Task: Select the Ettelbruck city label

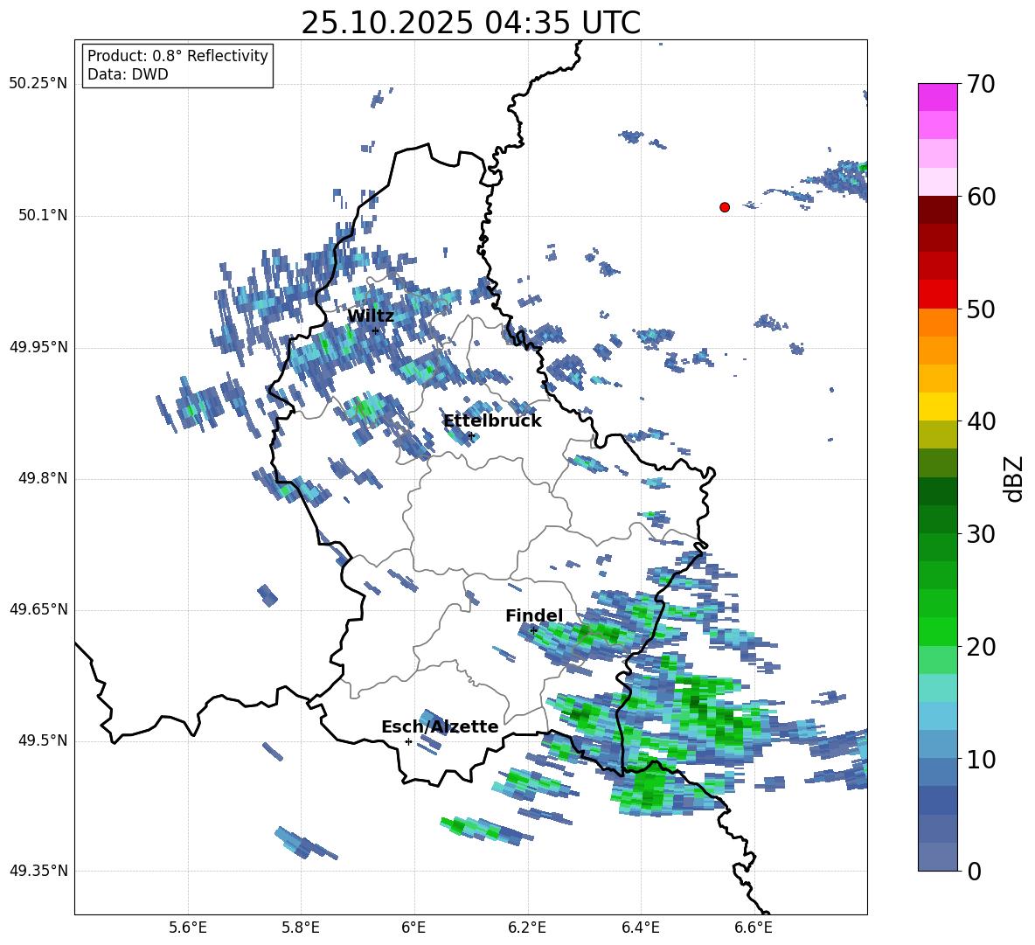Action: pos(492,421)
